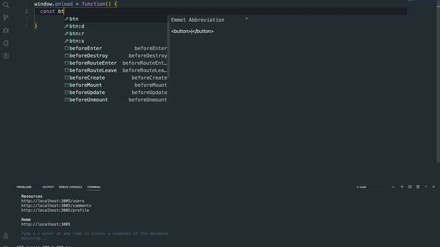Screen dimensions: 440x247
Task: Open the Run and Debug bug icon
Action: pos(5,30)
